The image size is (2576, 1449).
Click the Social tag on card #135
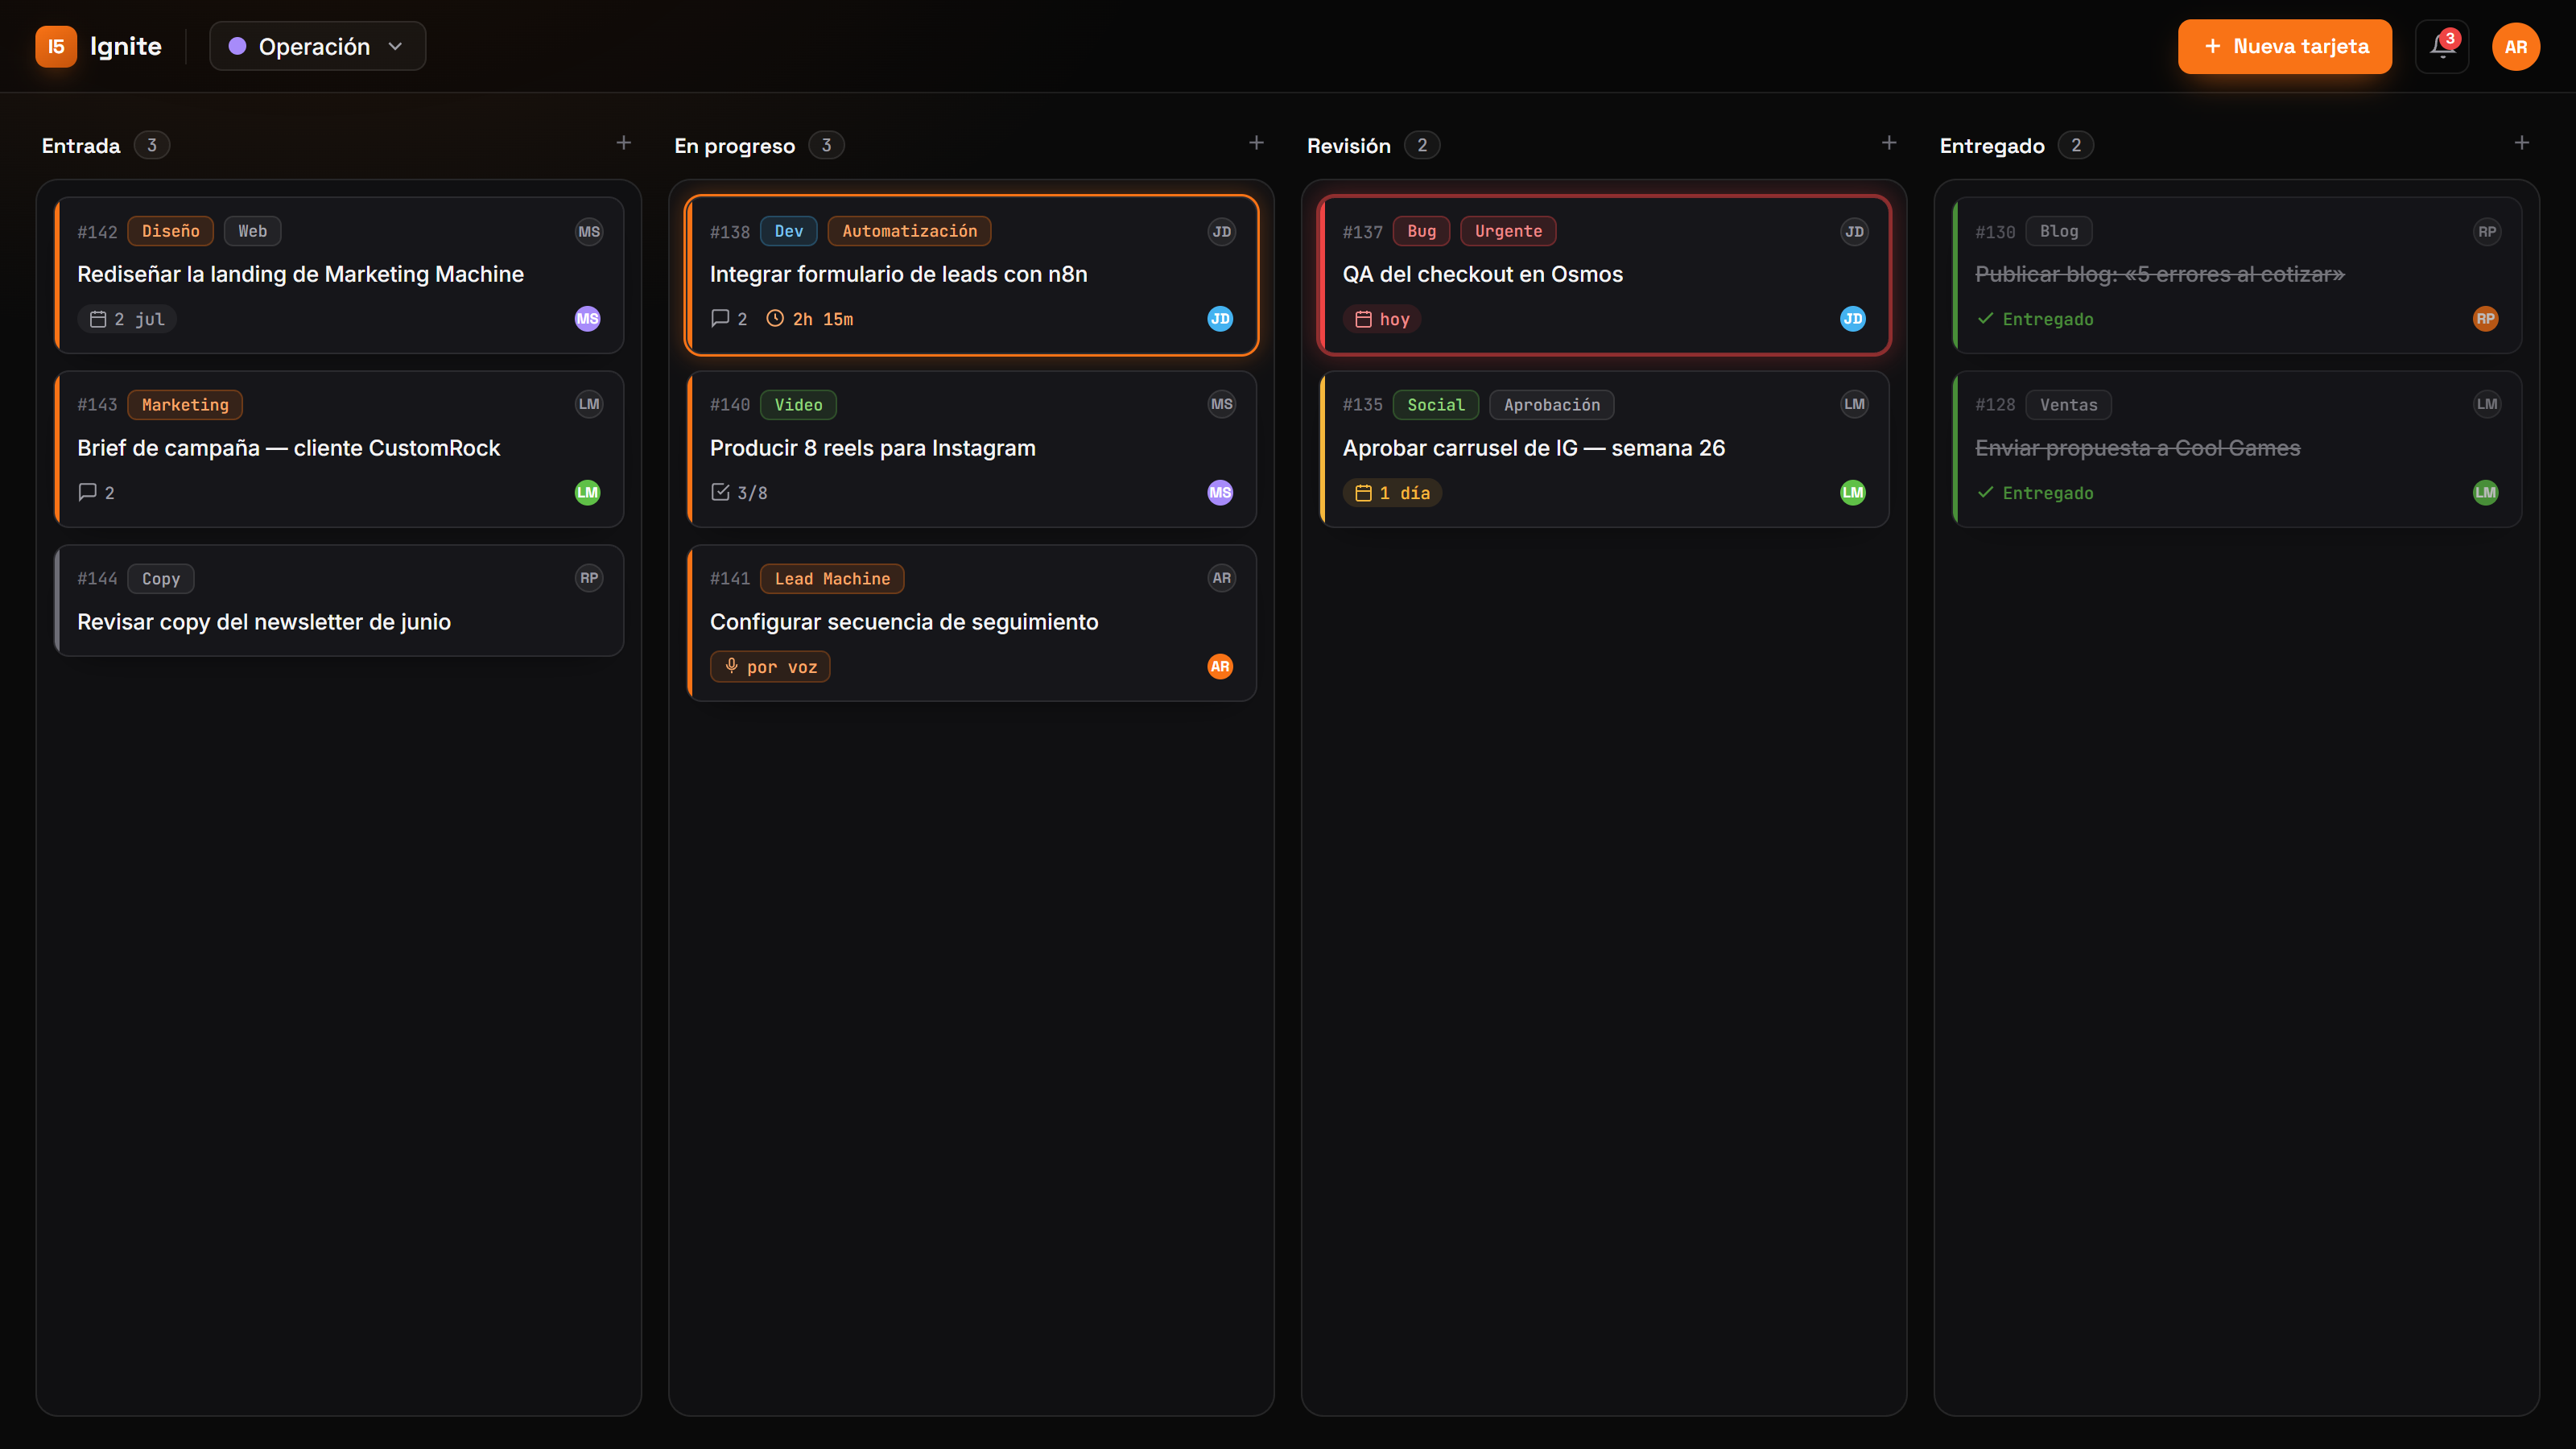click(1435, 405)
